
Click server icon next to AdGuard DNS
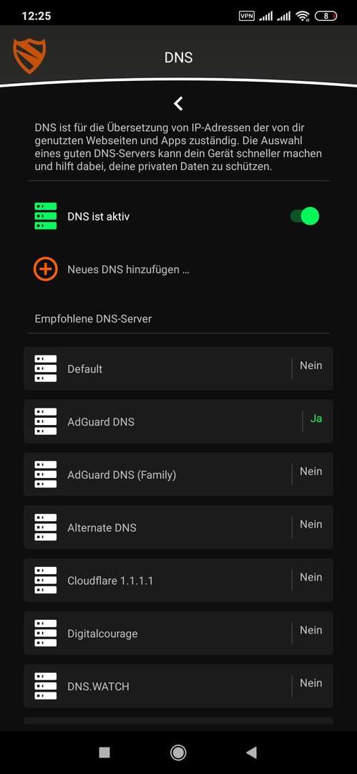(45, 421)
